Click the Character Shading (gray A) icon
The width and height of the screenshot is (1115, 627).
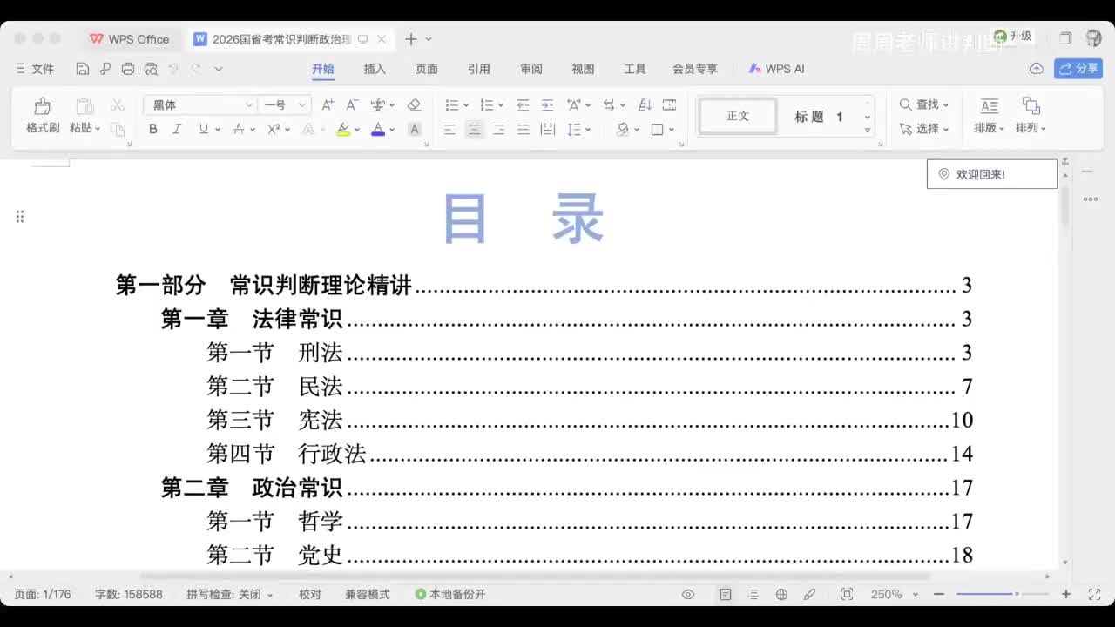pos(415,129)
